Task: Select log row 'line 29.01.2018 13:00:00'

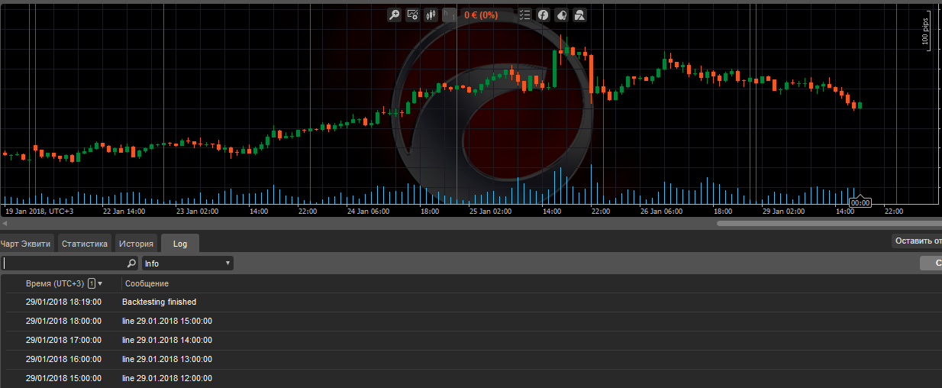Action: point(471,359)
